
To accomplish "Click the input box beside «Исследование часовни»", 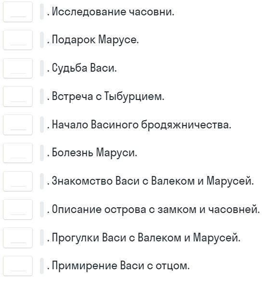I will pos(18,12).
